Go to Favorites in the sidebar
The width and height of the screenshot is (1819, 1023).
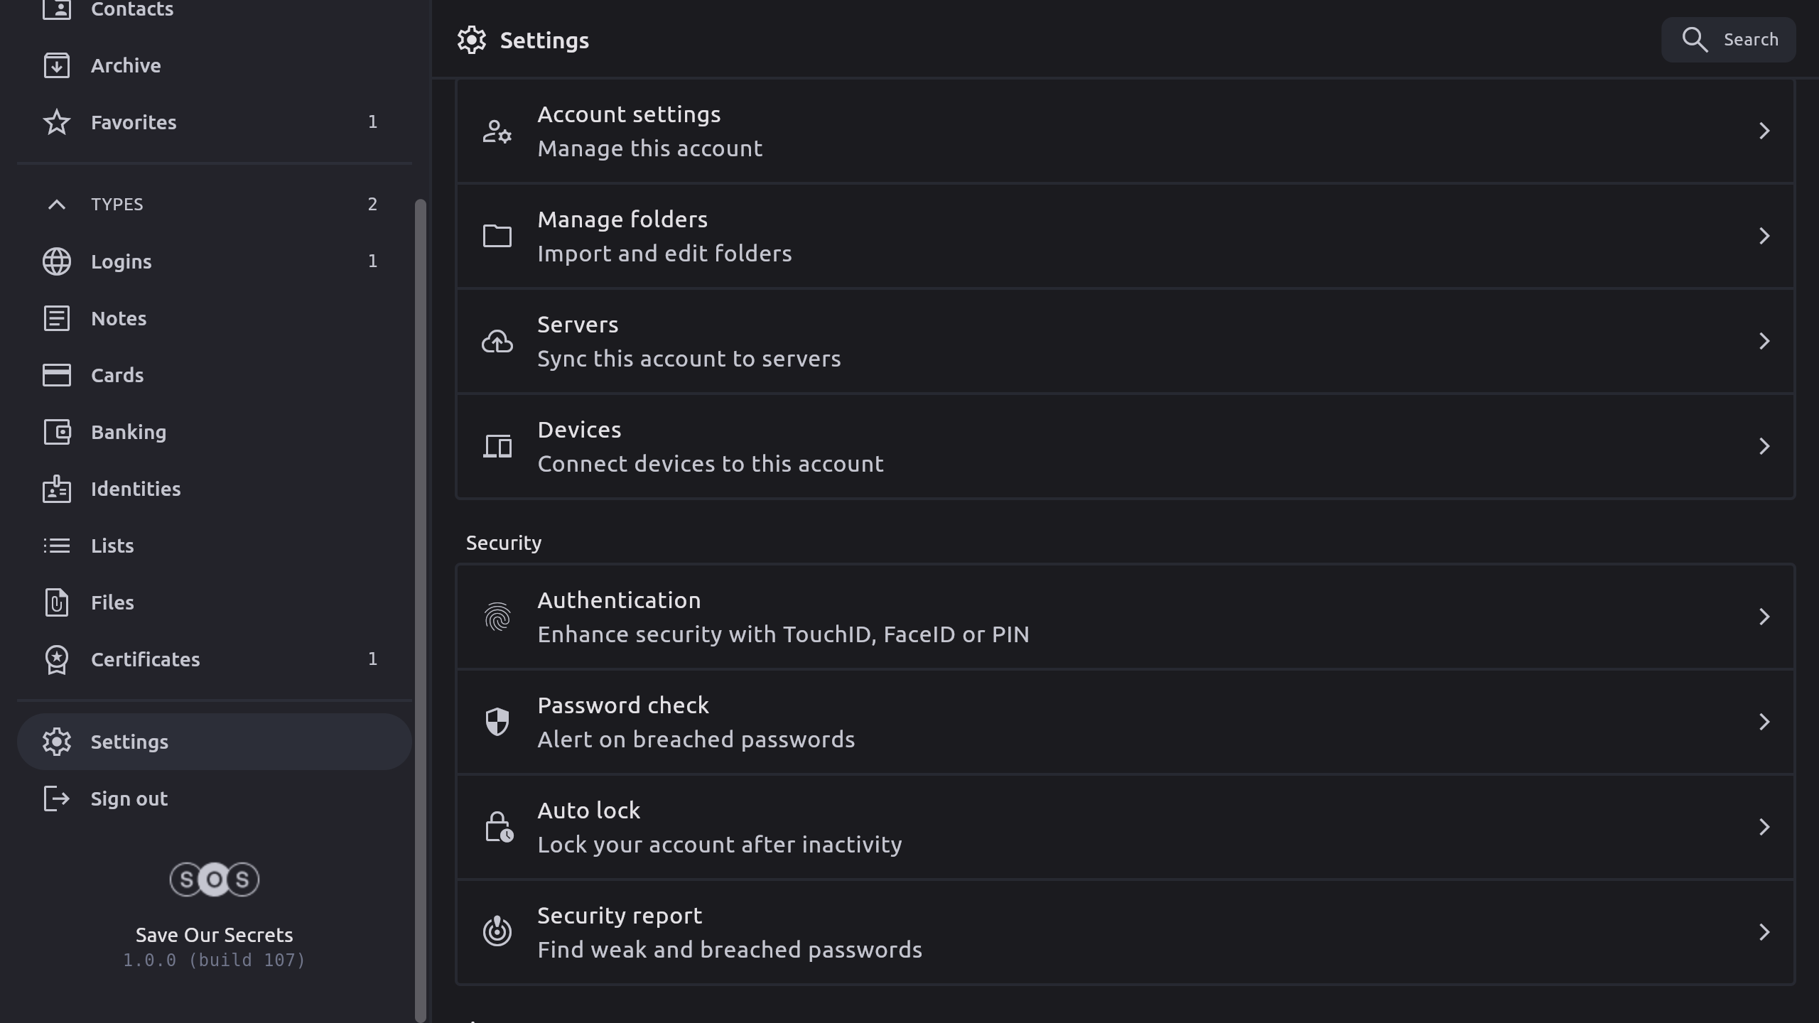tap(134, 122)
